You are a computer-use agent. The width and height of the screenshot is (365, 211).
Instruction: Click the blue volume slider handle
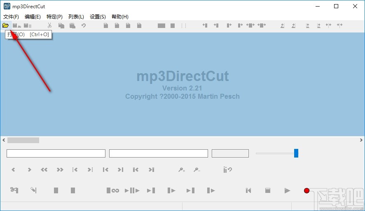pos(296,153)
